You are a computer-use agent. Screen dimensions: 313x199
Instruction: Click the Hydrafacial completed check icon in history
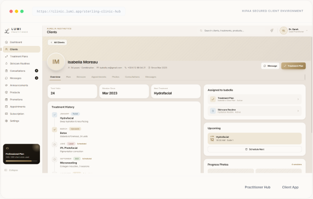point(54,115)
